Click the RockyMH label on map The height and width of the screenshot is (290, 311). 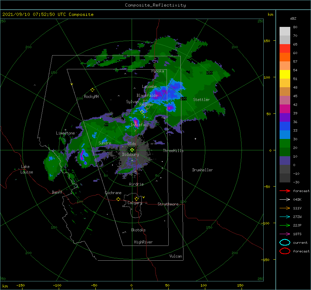[91, 97]
